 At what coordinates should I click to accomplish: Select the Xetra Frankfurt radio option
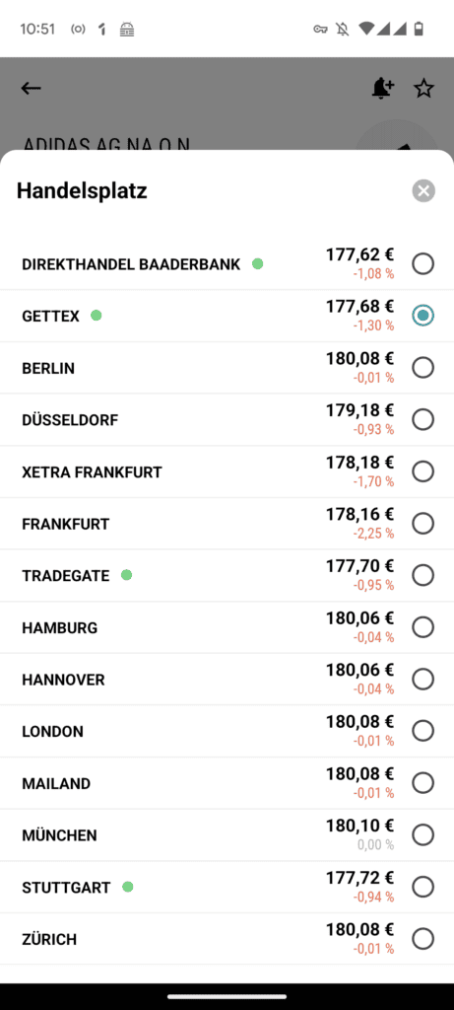click(423, 471)
